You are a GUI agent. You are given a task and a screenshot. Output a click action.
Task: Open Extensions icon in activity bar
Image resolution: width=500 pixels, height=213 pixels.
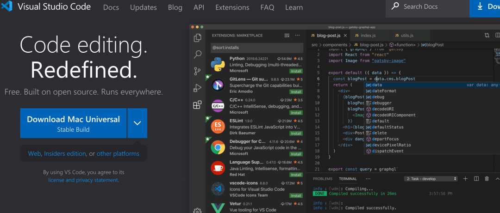tap(197, 105)
